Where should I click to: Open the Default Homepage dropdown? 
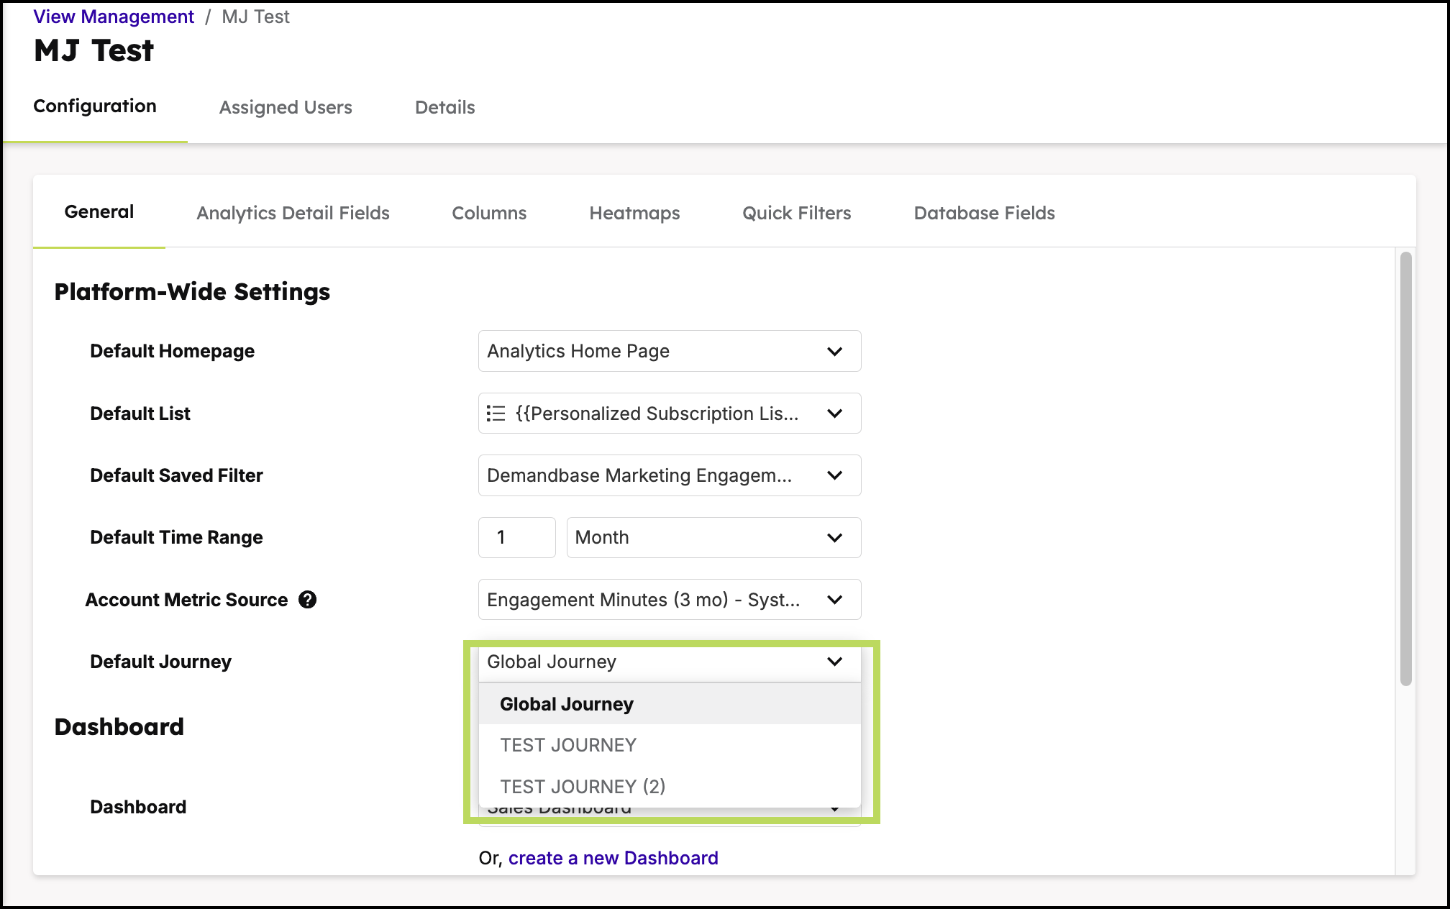coord(670,351)
